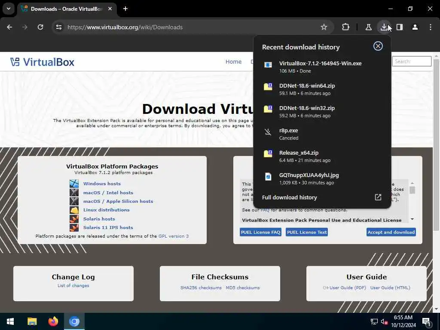Open the macOS / Apple Silicon hosts link
Viewport: 440px width, 330px height.
(x=118, y=201)
